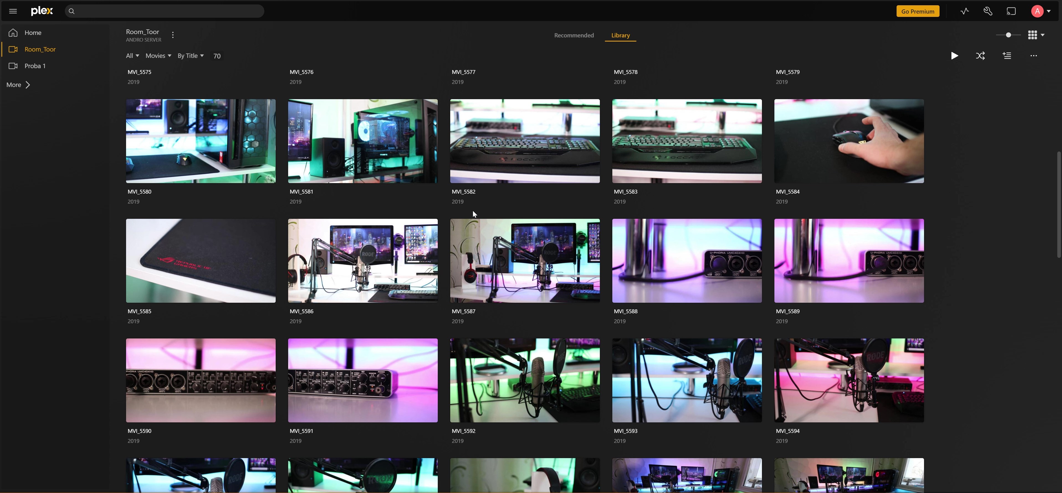The height and width of the screenshot is (493, 1062).
Task: Click the Home sidebar icon
Action: (13, 33)
